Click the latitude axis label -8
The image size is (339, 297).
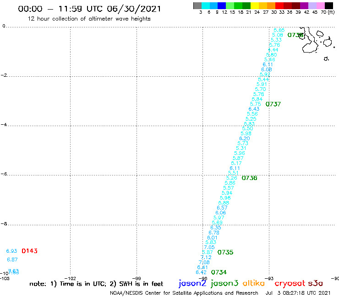[4, 223]
